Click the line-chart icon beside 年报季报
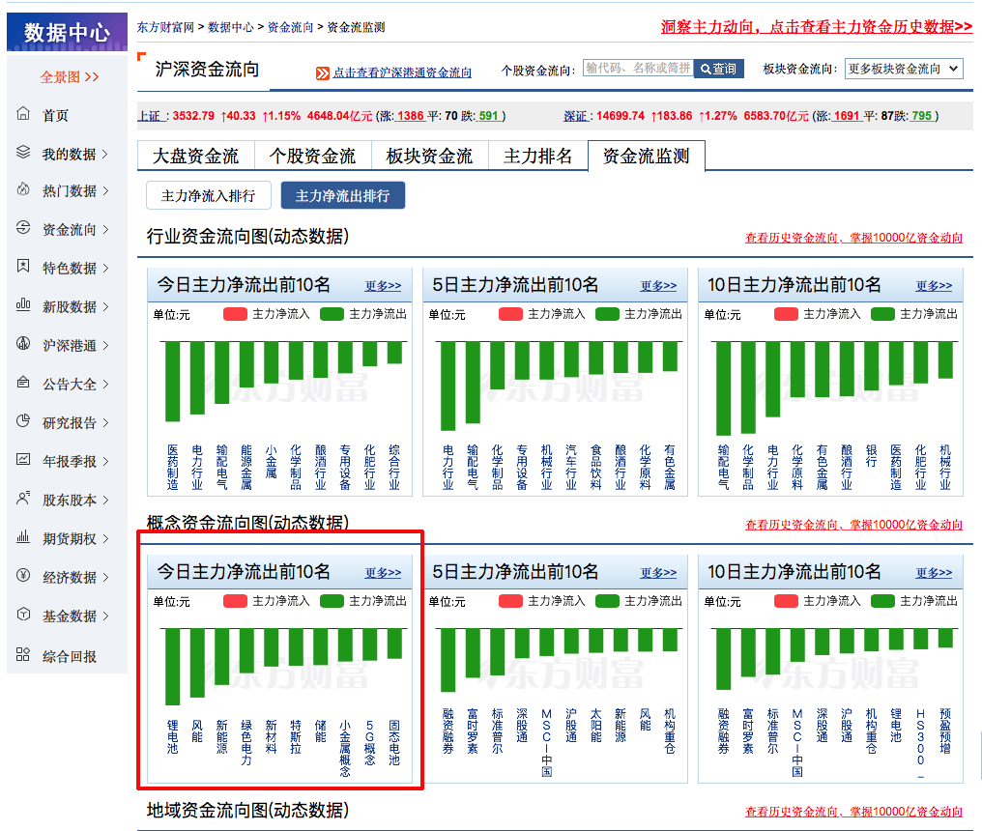Viewport: 982px width, 831px height. [23, 460]
